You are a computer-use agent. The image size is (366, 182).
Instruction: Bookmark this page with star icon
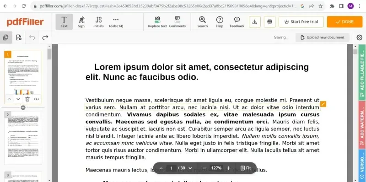click(x=321, y=6)
